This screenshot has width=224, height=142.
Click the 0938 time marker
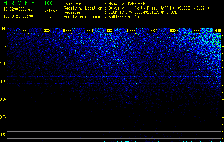pos(174,31)
